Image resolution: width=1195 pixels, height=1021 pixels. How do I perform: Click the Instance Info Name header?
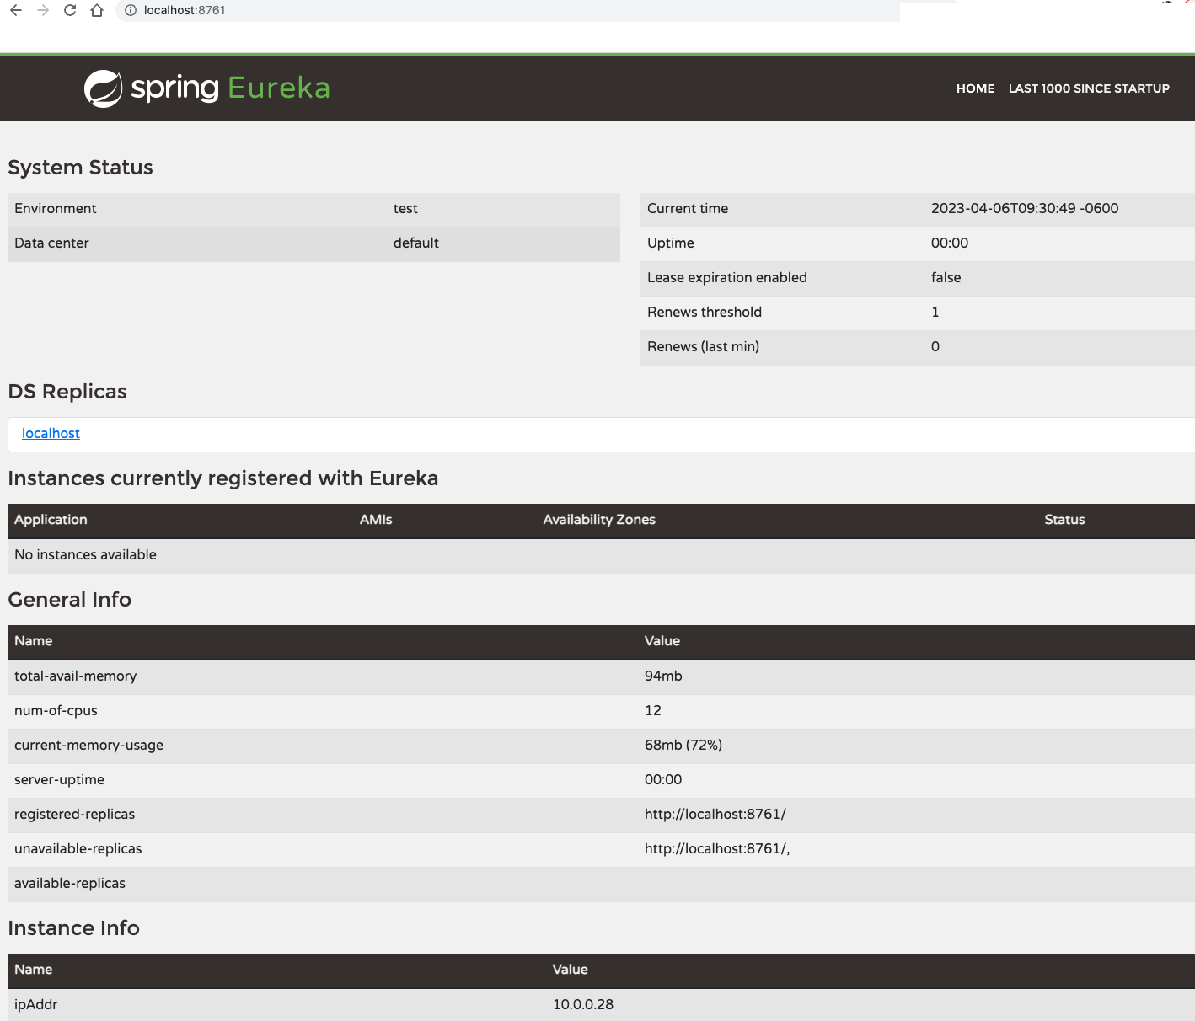[34, 970]
